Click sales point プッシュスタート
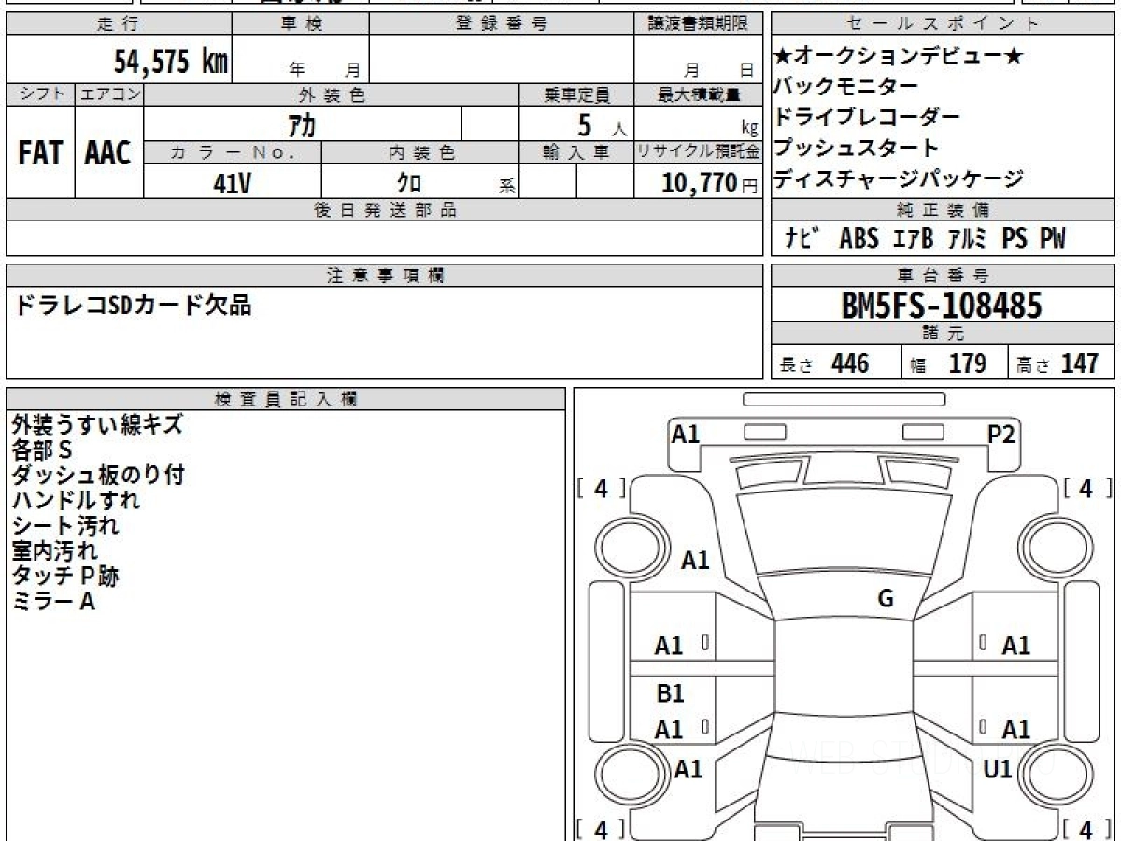This screenshot has height=841, width=1121. click(x=857, y=148)
